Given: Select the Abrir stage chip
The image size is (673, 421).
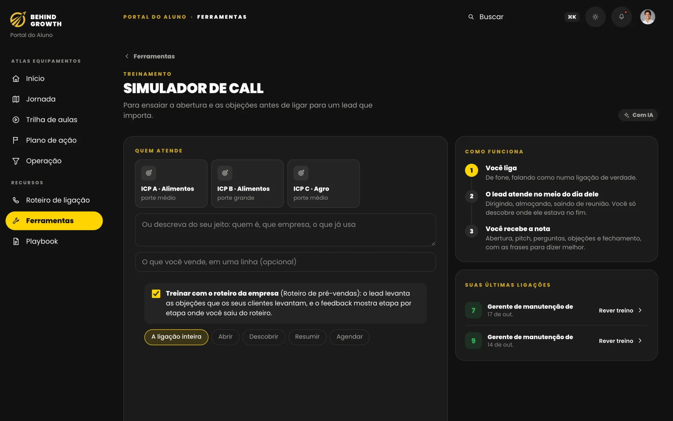Looking at the screenshot, I should pos(225,337).
